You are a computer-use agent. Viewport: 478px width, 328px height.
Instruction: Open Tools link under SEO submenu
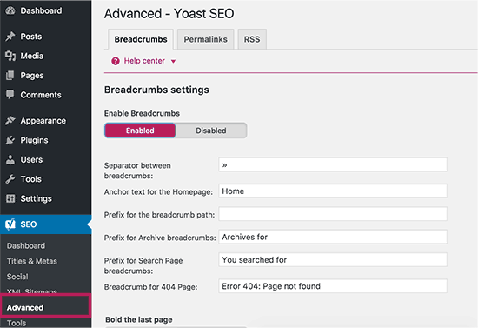coord(17,323)
